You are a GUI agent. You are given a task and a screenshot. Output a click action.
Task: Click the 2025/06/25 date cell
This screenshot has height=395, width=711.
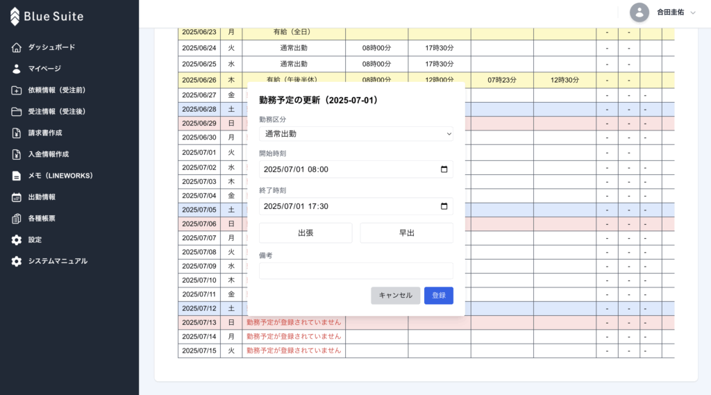point(199,64)
